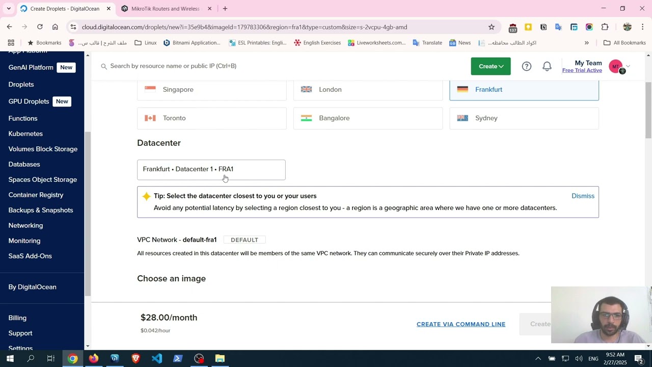Open Spaces Object Storage in sidebar
This screenshot has height=367, width=652.
tap(42, 179)
